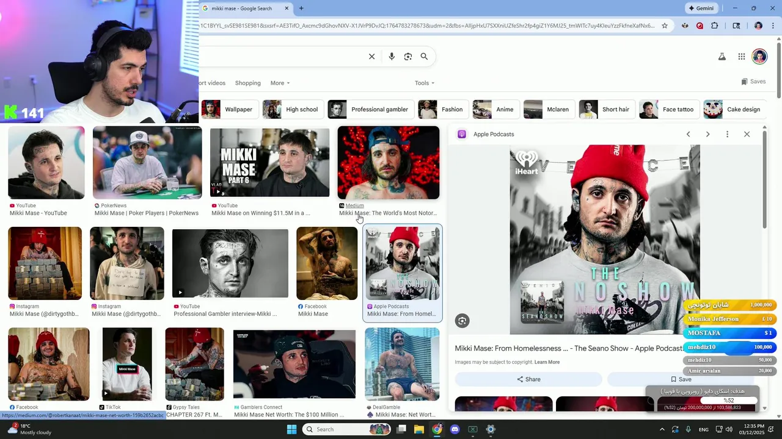Click the magnifier search submit icon
Screen dimensions: 782x439
[x=424, y=57]
